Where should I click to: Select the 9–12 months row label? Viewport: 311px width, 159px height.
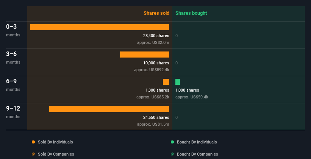pyautogui.click(x=13, y=112)
